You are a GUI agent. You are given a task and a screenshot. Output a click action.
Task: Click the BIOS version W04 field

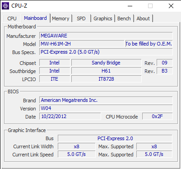click(106, 108)
